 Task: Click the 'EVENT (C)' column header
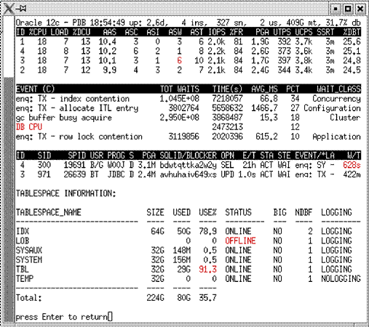(x=36, y=89)
